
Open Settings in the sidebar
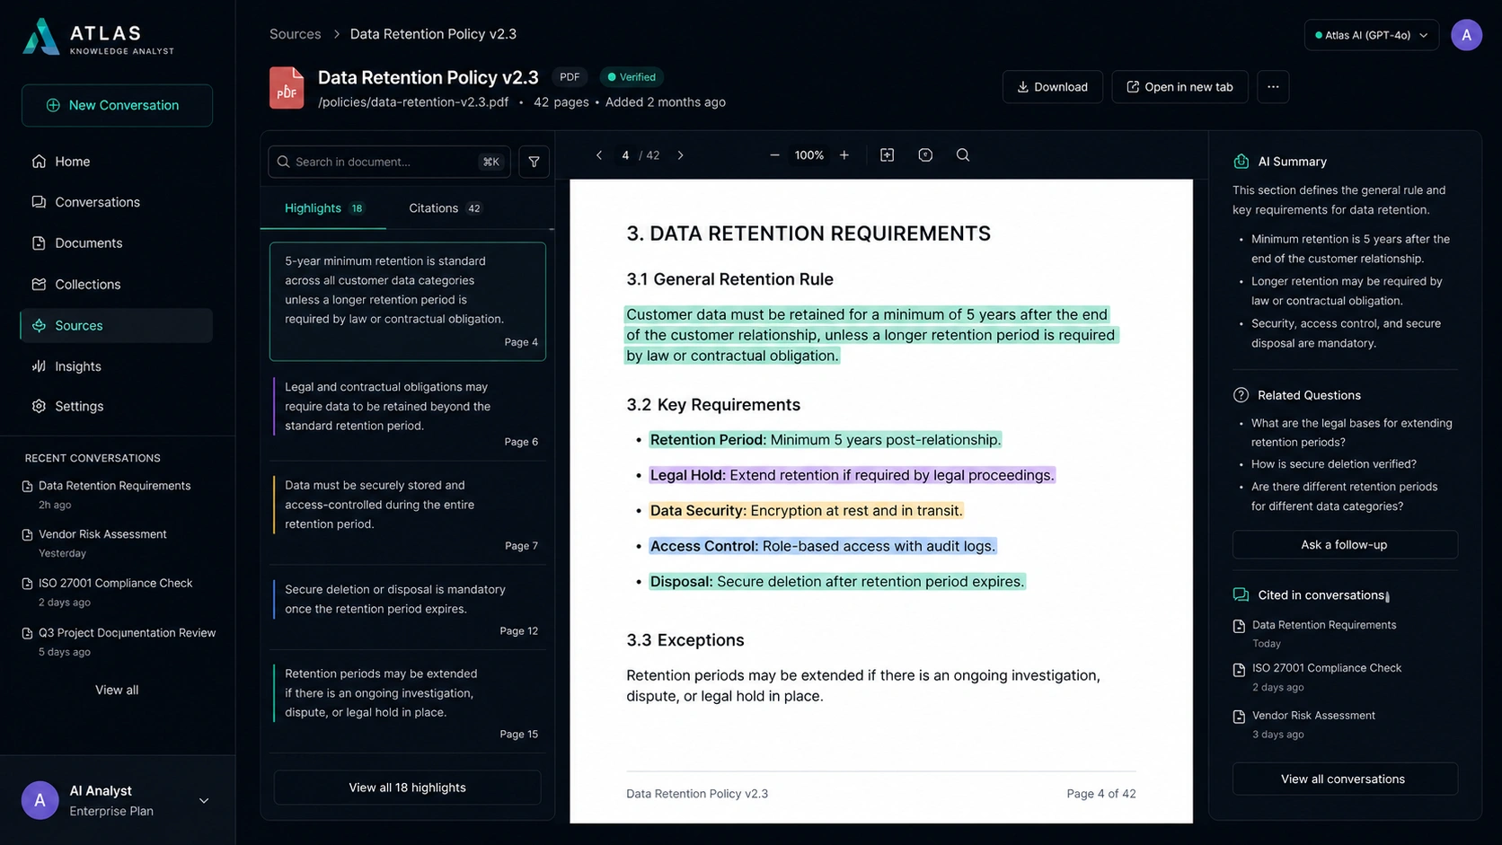pyautogui.click(x=116, y=406)
